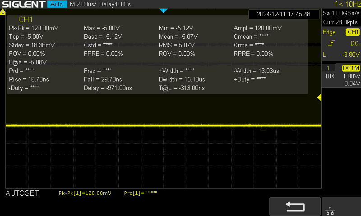The height and width of the screenshot is (216, 361).
Task: Click the Pk-Pk[1] measurement readout
Action: (85, 193)
